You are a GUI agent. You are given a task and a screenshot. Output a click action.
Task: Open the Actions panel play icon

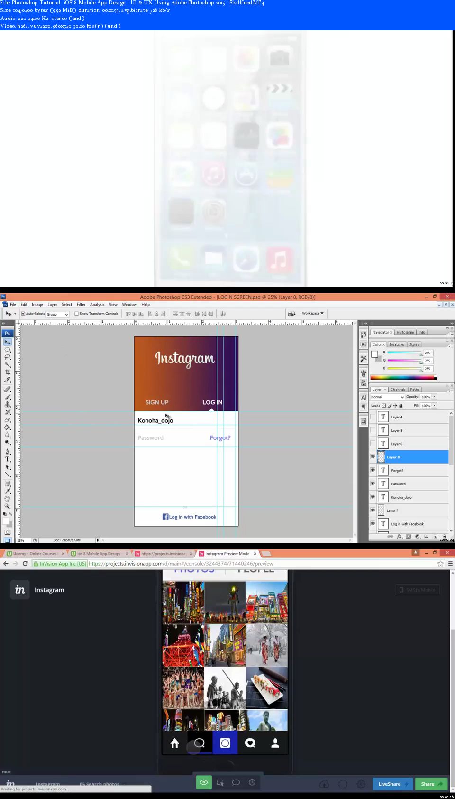(x=364, y=344)
